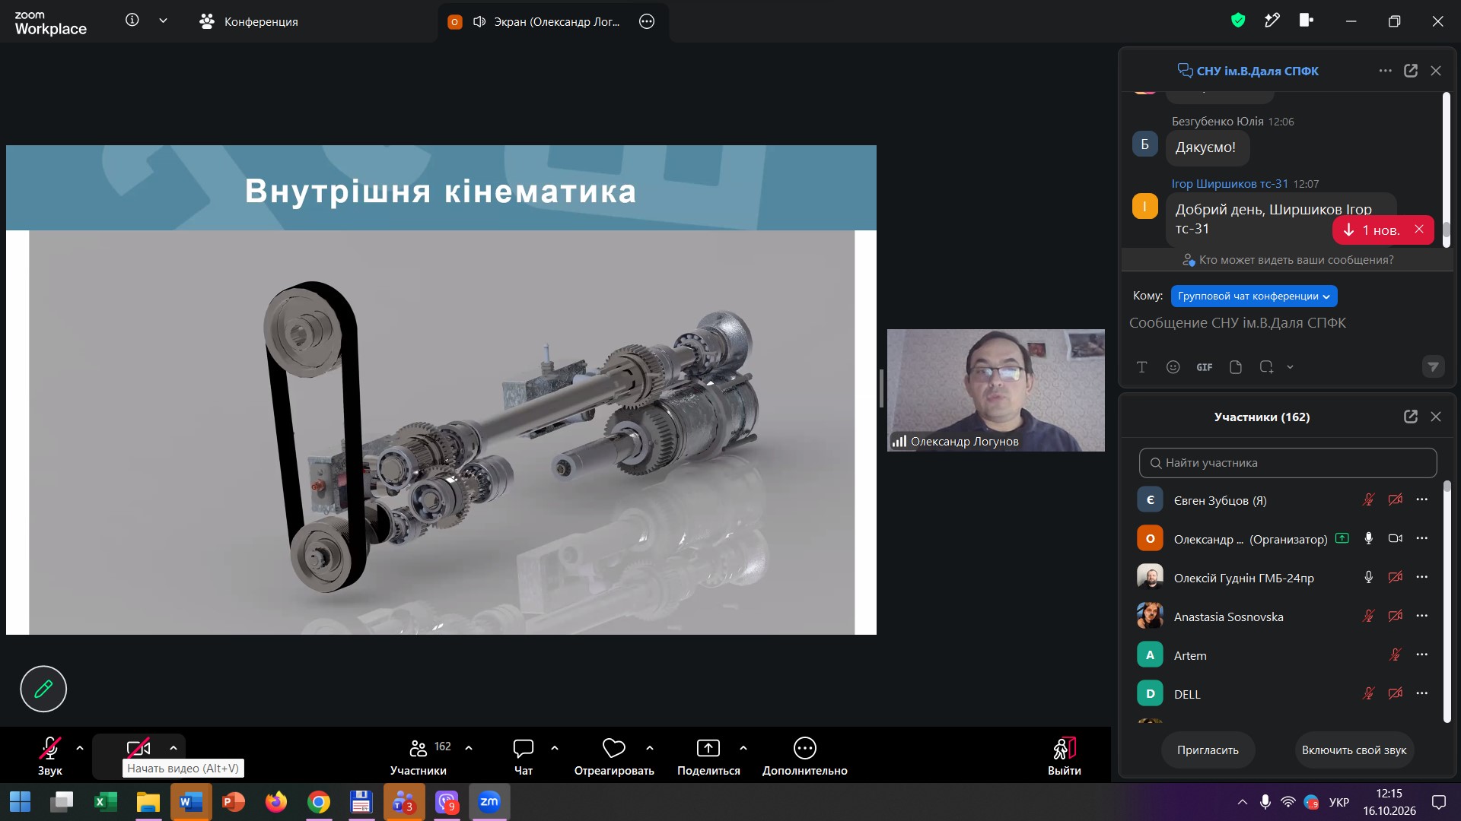Open the meeting info icon
Screen dimensions: 1461x821
(132, 21)
